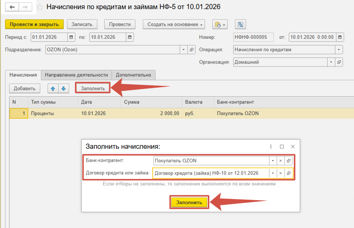Switch to Дополнительно tab

[133, 75]
